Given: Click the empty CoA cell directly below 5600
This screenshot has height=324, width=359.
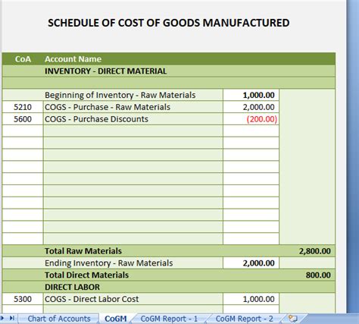Looking at the screenshot, I should click(x=23, y=131).
